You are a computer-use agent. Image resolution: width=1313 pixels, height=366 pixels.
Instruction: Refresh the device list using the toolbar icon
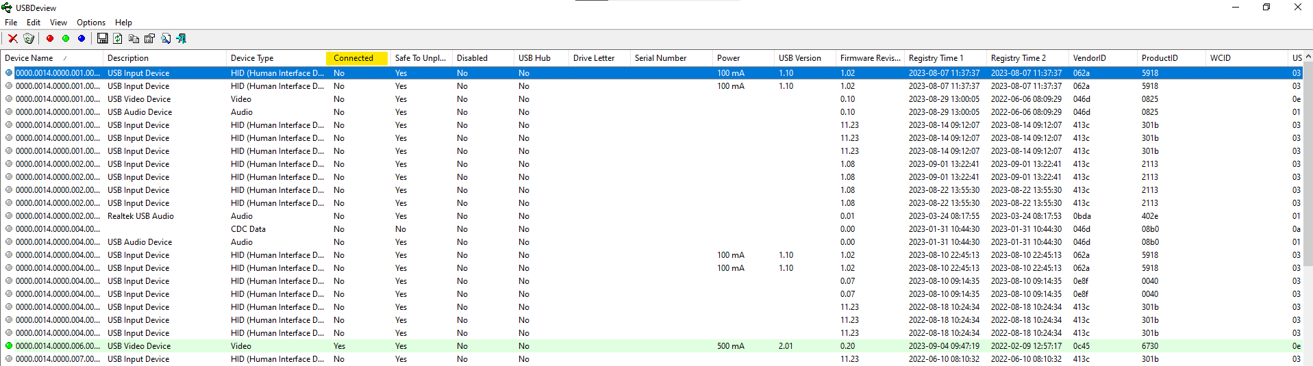[118, 38]
